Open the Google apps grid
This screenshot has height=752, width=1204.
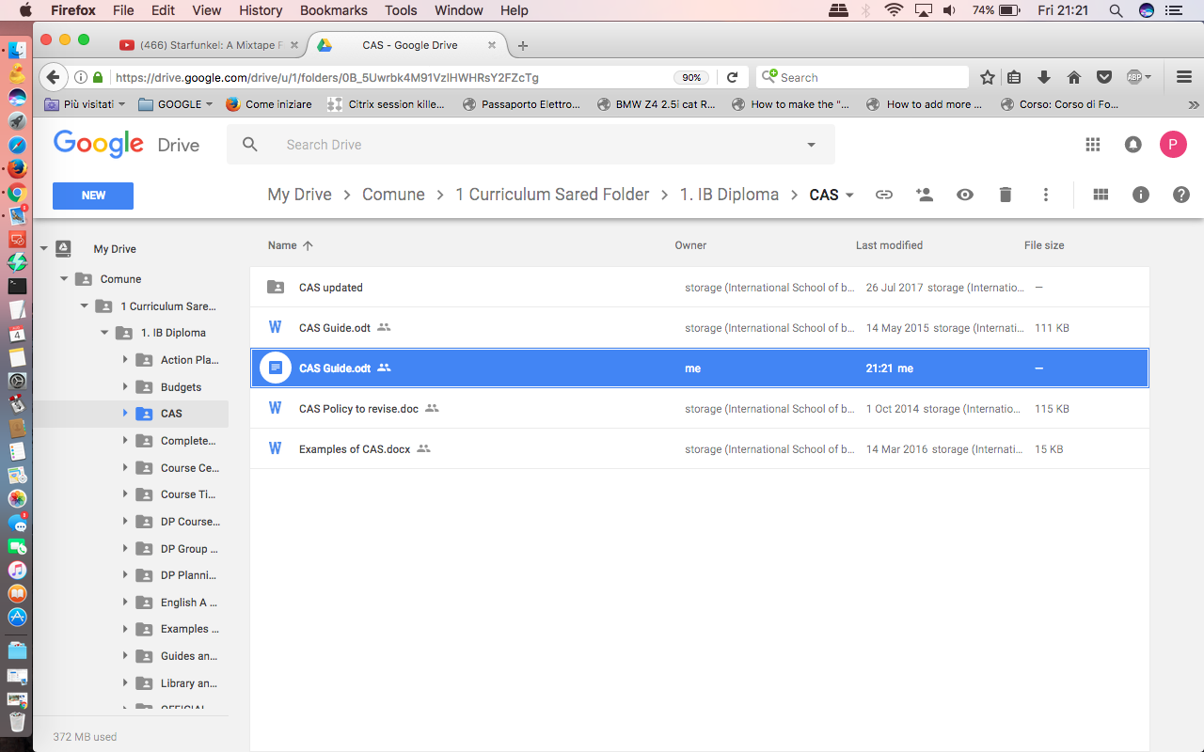pos(1093,144)
